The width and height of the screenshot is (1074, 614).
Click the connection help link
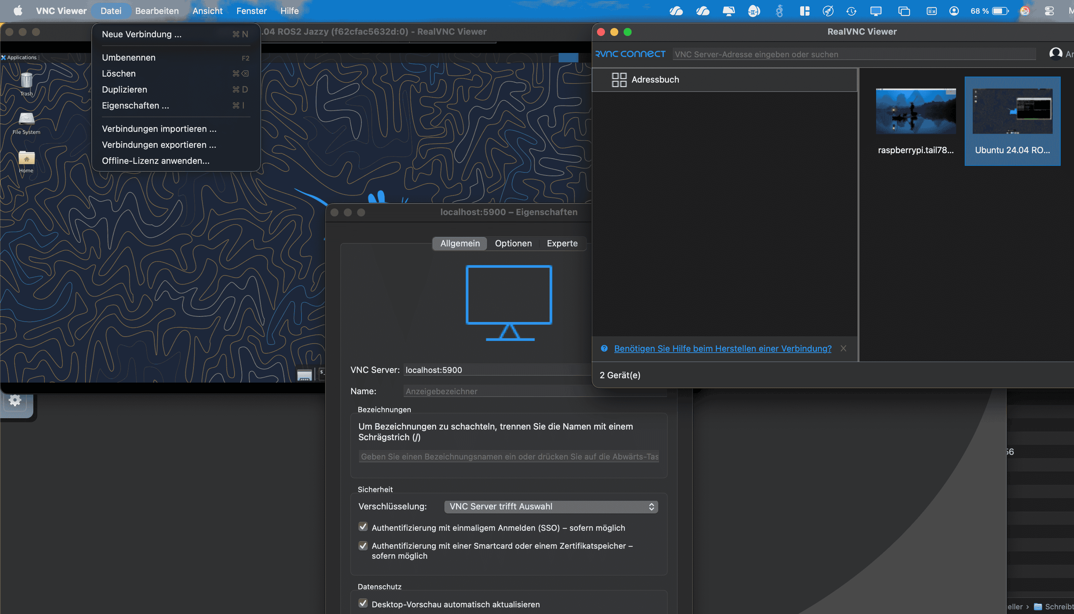click(723, 348)
